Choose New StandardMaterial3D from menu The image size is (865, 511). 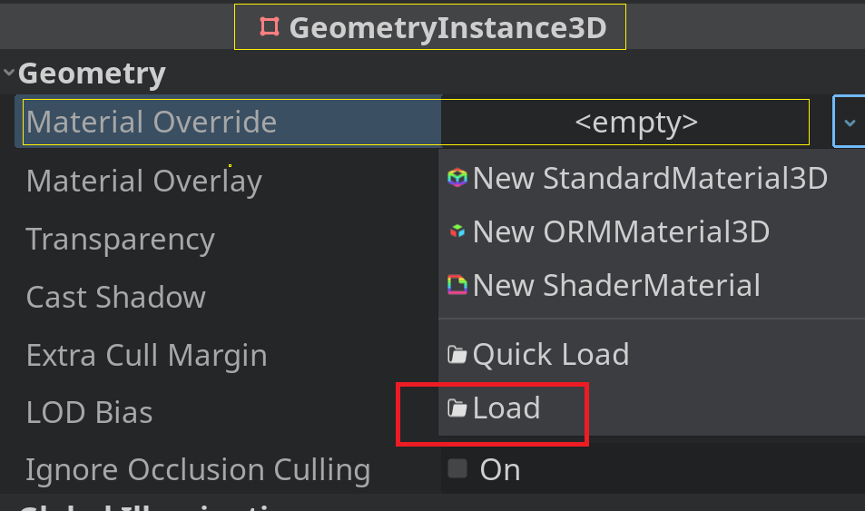649,178
